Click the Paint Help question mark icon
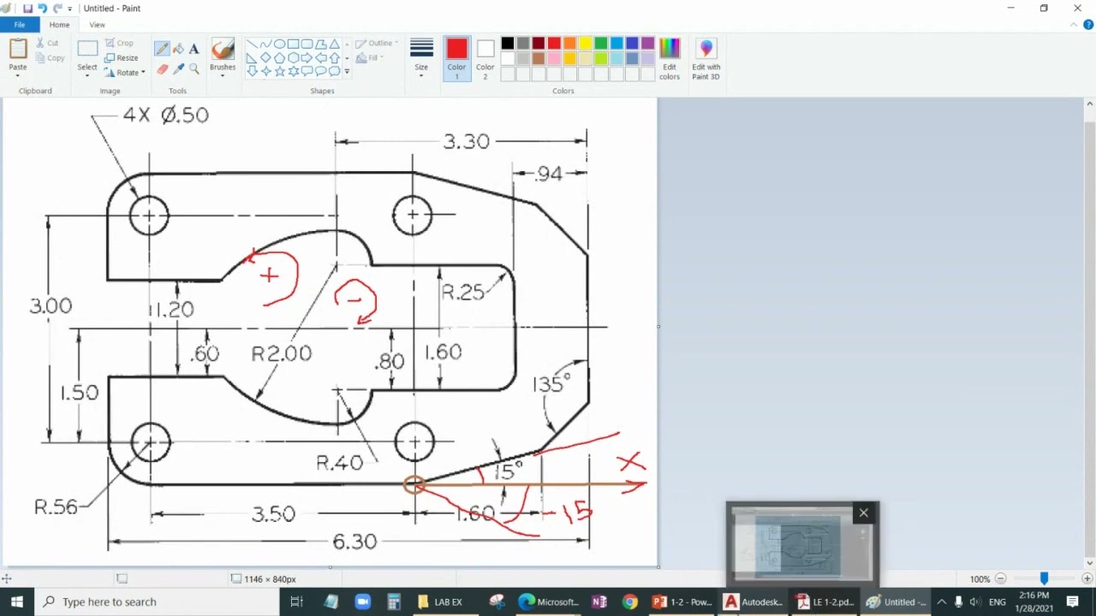The height and width of the screenshot is (616, 1096). [1088, 25]
